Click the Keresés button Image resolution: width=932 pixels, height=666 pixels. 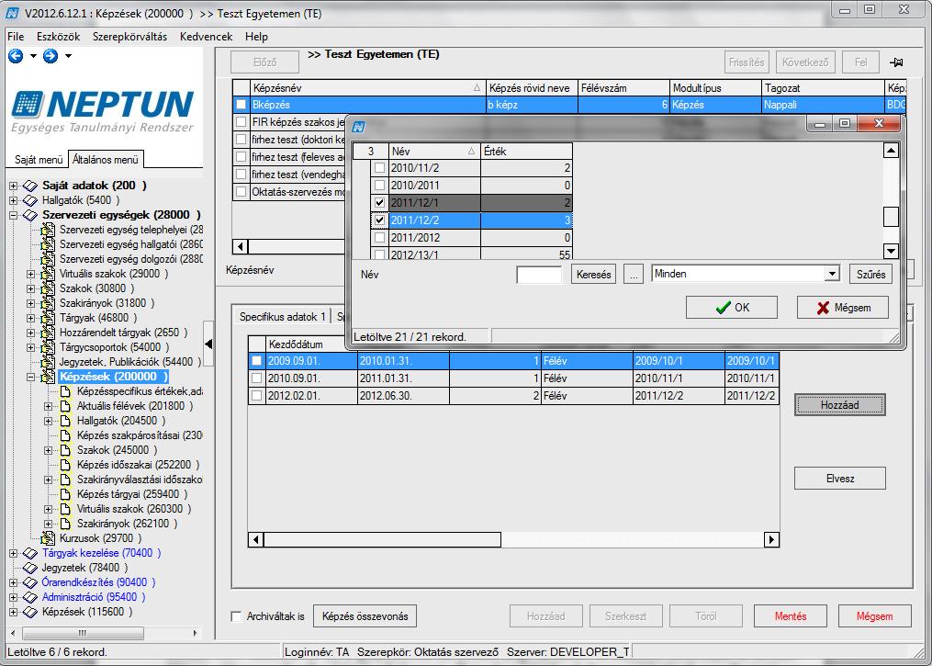(x=594, y=275)
